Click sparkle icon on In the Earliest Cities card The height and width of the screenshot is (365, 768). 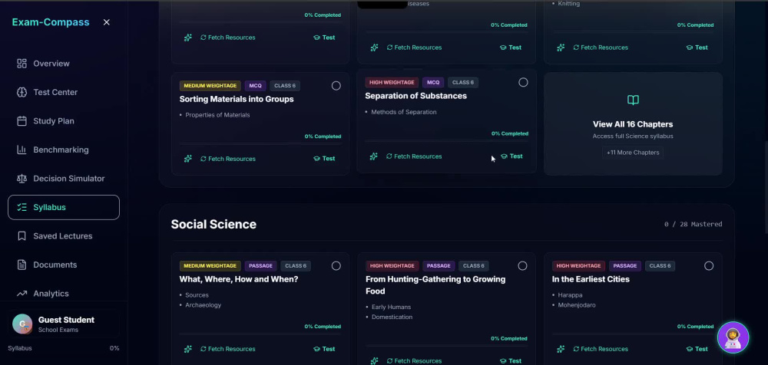[561, 349]
